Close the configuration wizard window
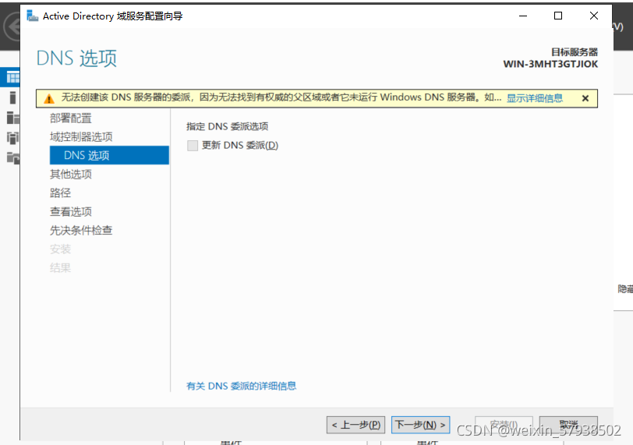This screenshot has width=633, height=445. click(x=593, y=16)
